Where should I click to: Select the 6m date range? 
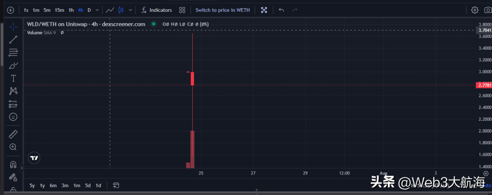click(53, 185)
